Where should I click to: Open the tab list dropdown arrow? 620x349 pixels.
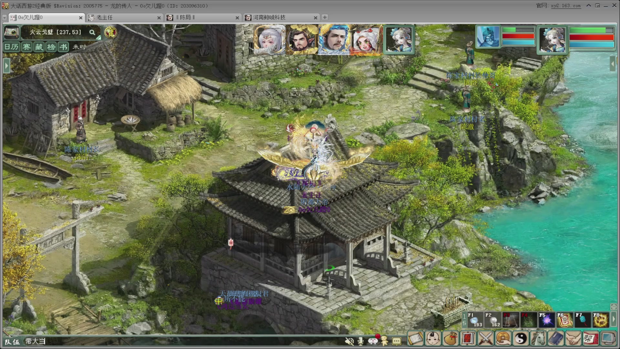click(x=5, y=18)
